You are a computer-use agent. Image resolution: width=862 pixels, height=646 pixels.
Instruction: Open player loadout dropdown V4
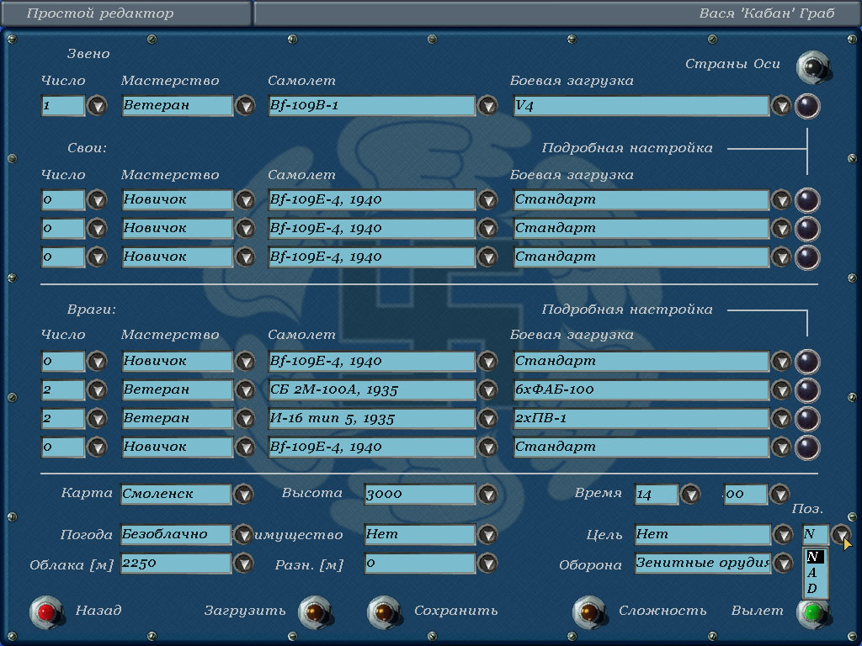(x=781, y=105)
